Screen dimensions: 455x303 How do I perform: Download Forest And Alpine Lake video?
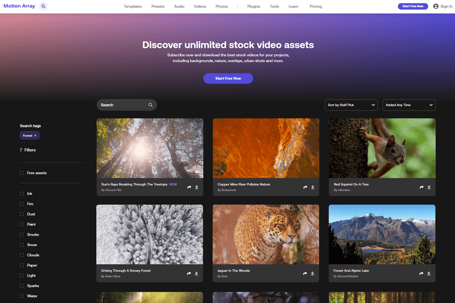(x=429, y=274)
